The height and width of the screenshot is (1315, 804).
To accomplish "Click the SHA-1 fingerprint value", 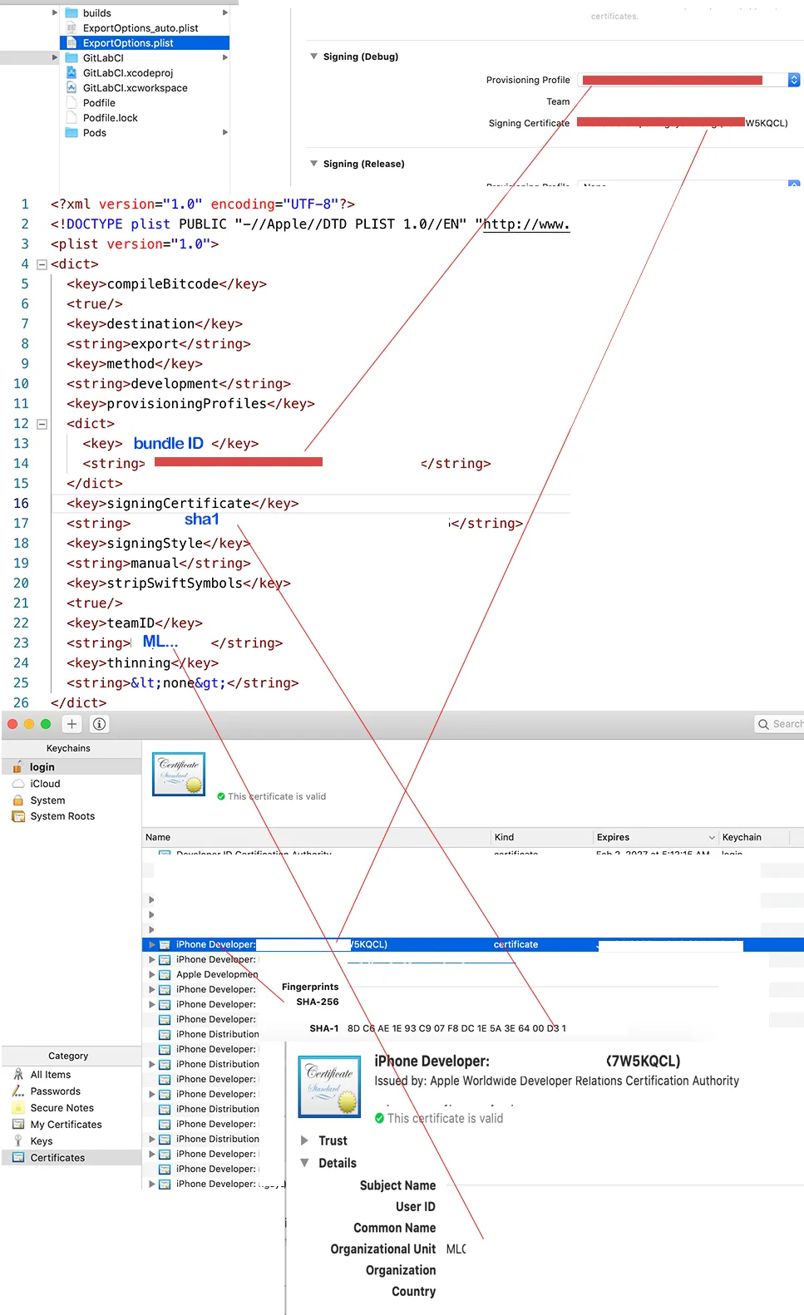I will point(456,1028).
